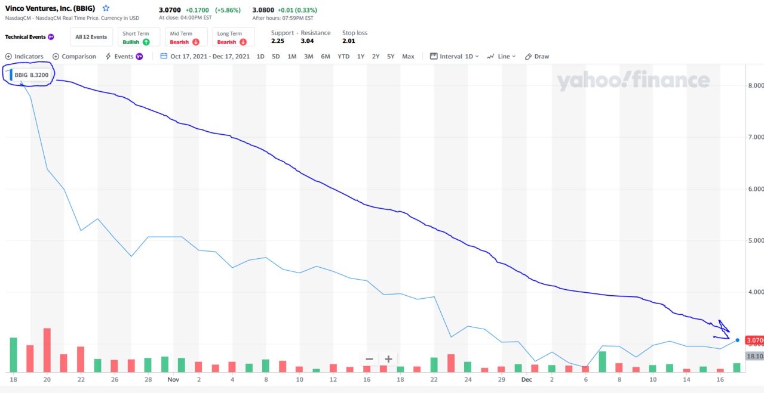Select the 6M range
Image resolution: width=764 pixels, height=393 pixels.
(x=325, y=57)
